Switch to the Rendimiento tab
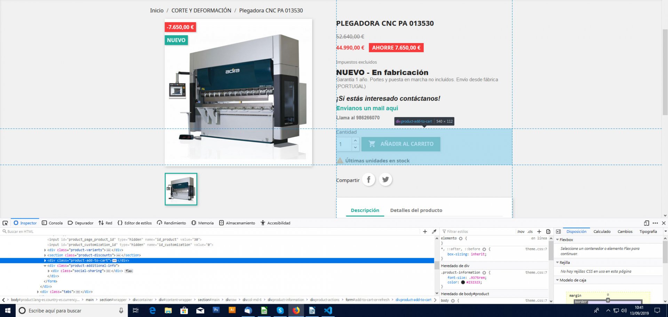Image resolution: width=668 pixels, height=317 pixels. [x=171, y=223]
